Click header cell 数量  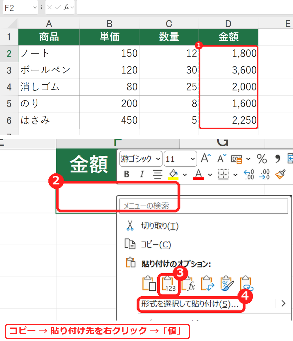(x=169, y=37)
